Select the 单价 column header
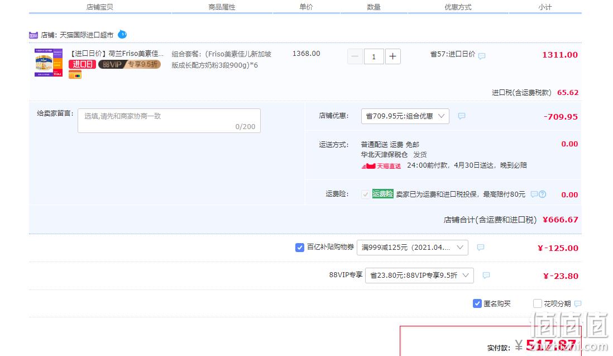Viewport: 613px width, 356px height. coord(306,7)
